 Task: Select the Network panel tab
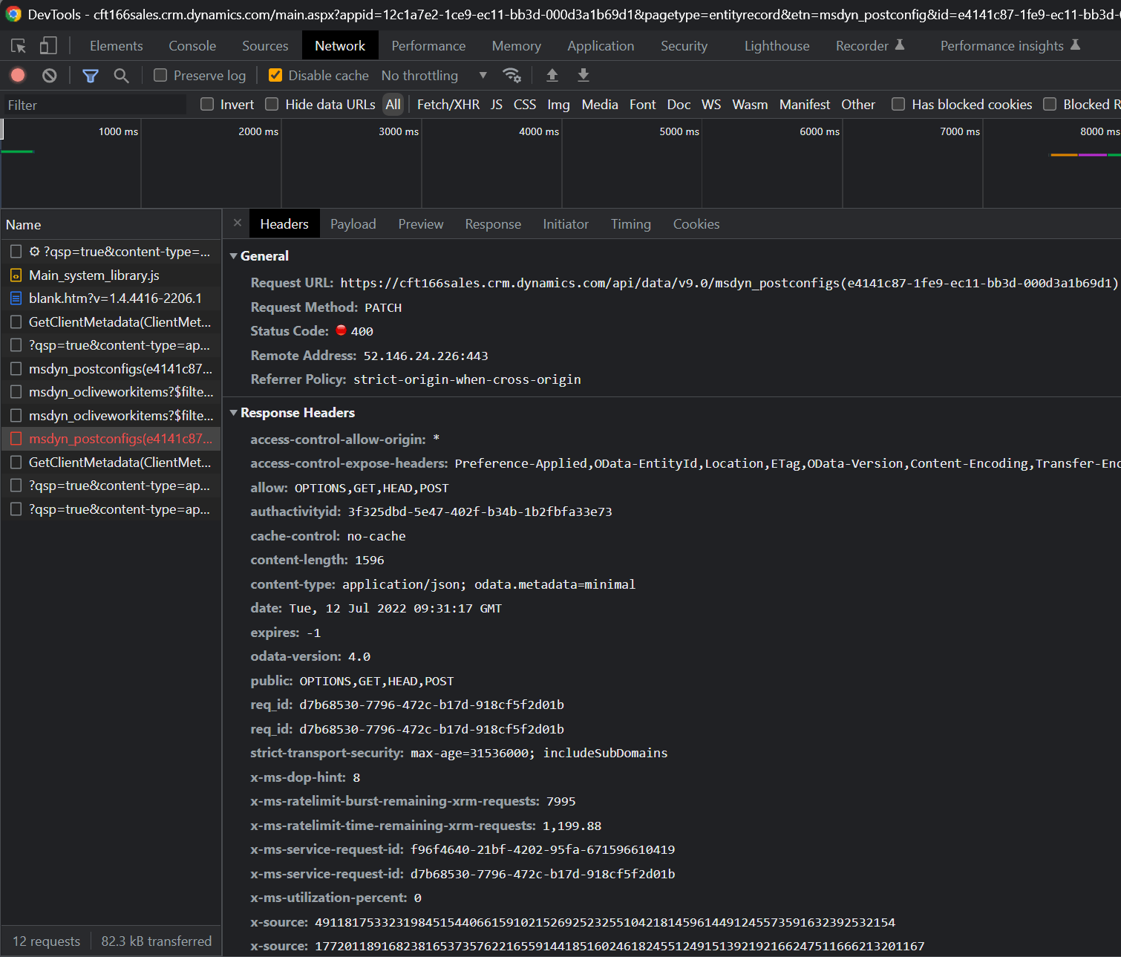pos(340,46)
